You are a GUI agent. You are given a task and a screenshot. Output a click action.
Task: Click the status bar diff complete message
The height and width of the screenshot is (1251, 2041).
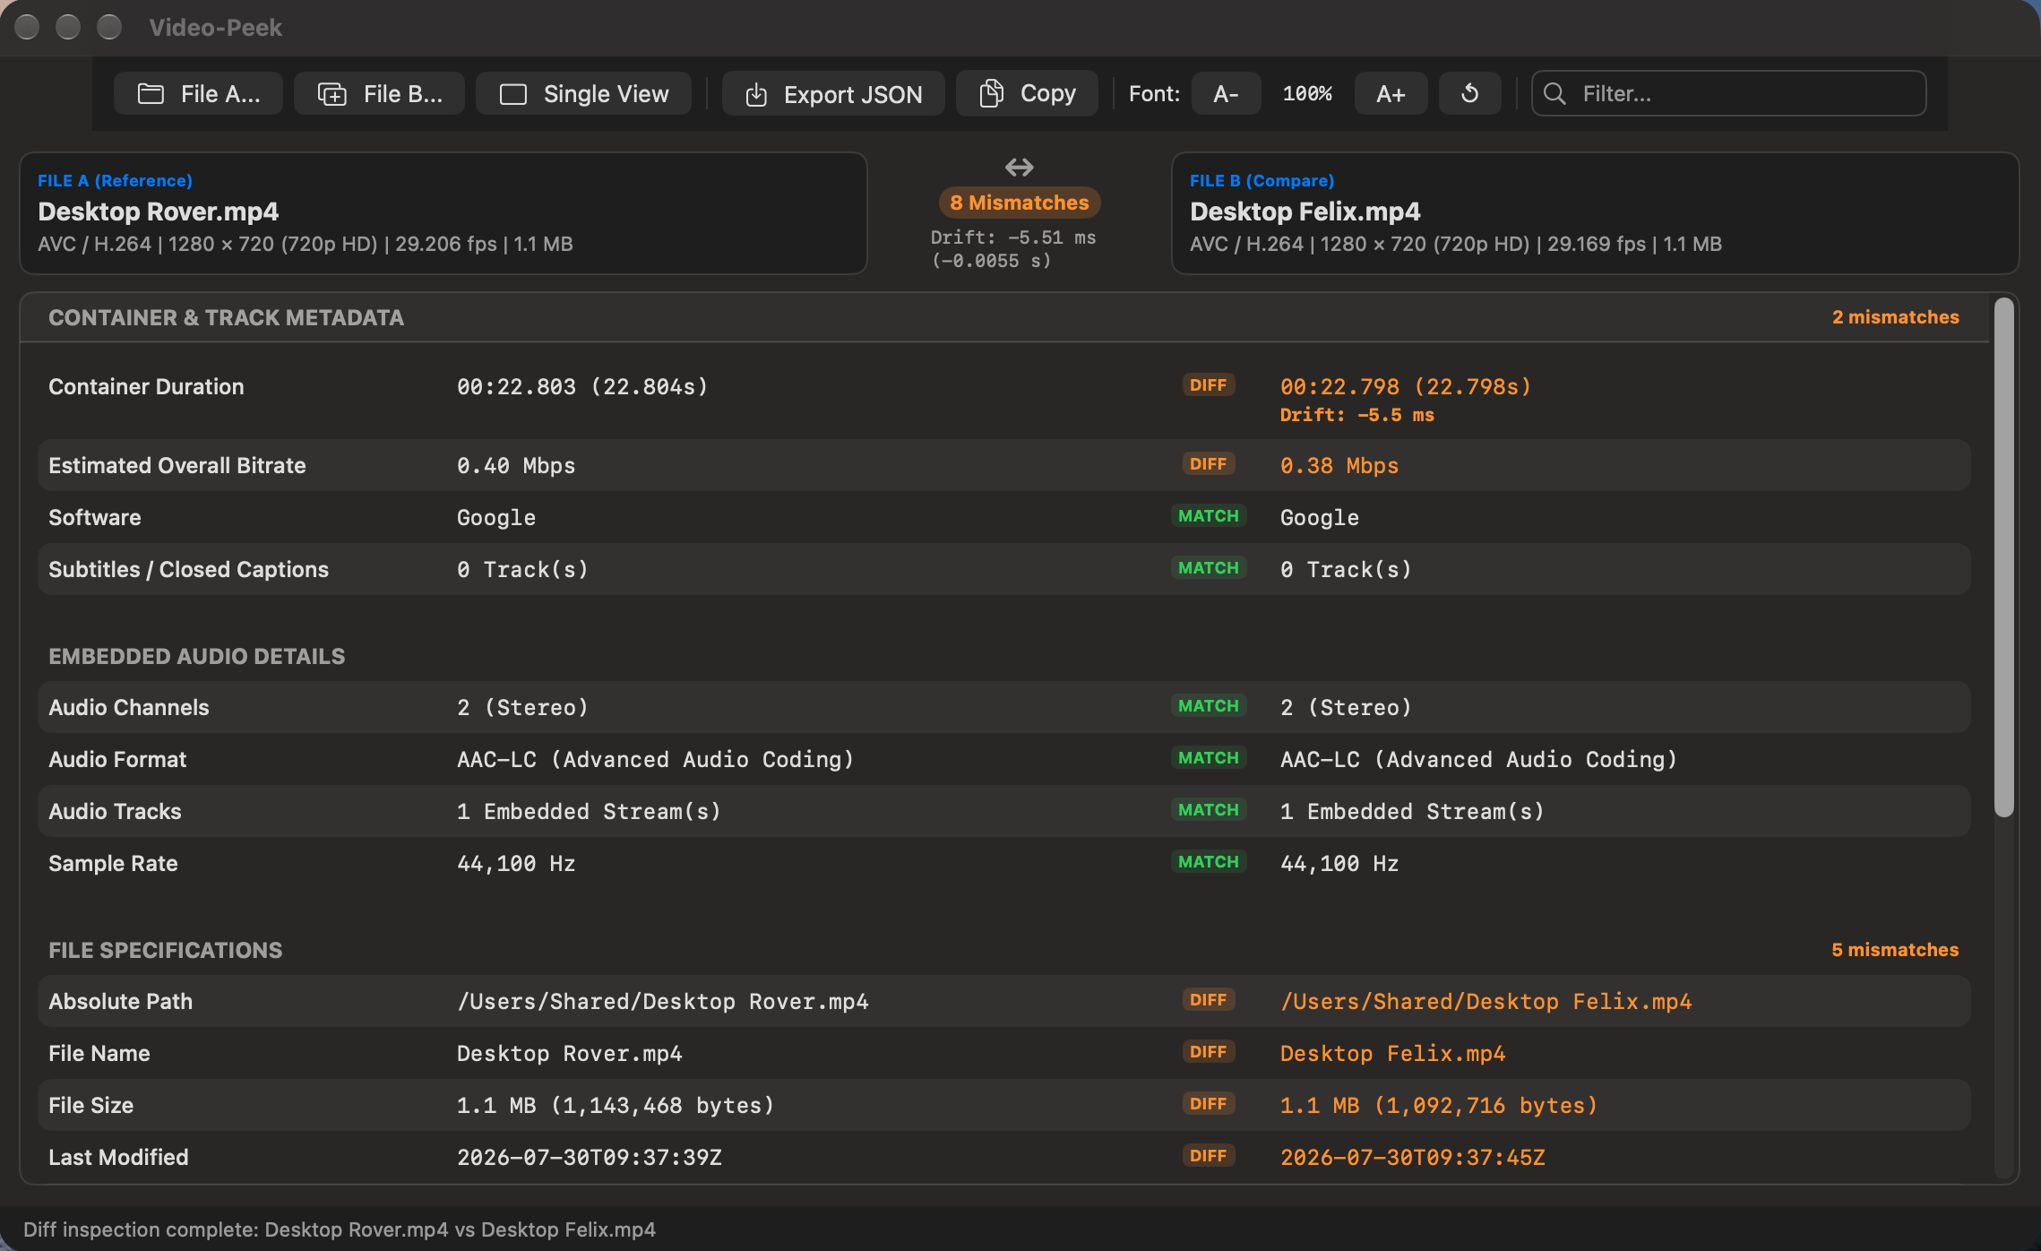coord(339,1229)
